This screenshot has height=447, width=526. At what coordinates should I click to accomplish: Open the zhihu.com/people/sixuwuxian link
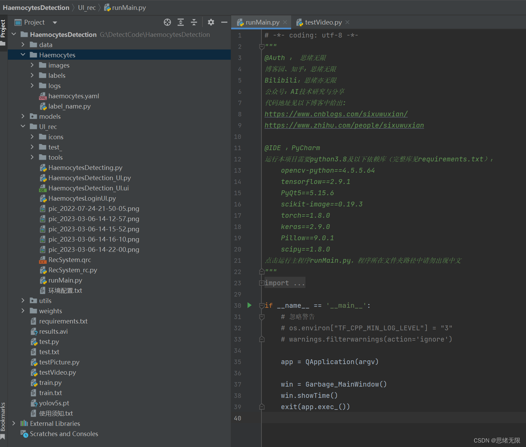344,125
